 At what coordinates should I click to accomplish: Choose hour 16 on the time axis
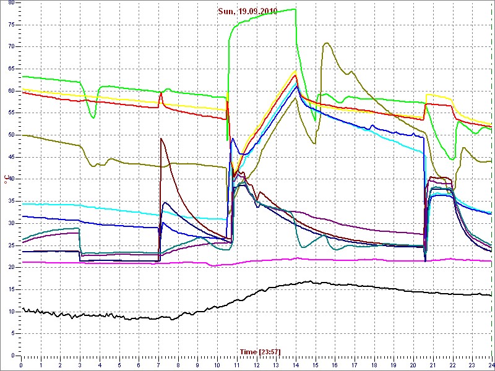[x=335, y=365]
